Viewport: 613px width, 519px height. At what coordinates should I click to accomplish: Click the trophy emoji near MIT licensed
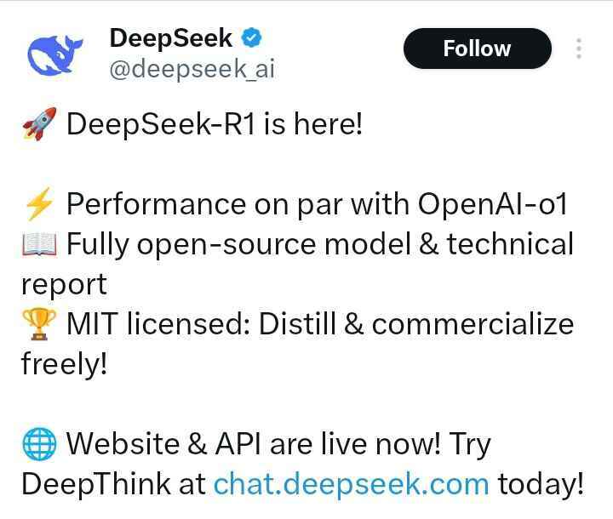click(x=38, y=324)
